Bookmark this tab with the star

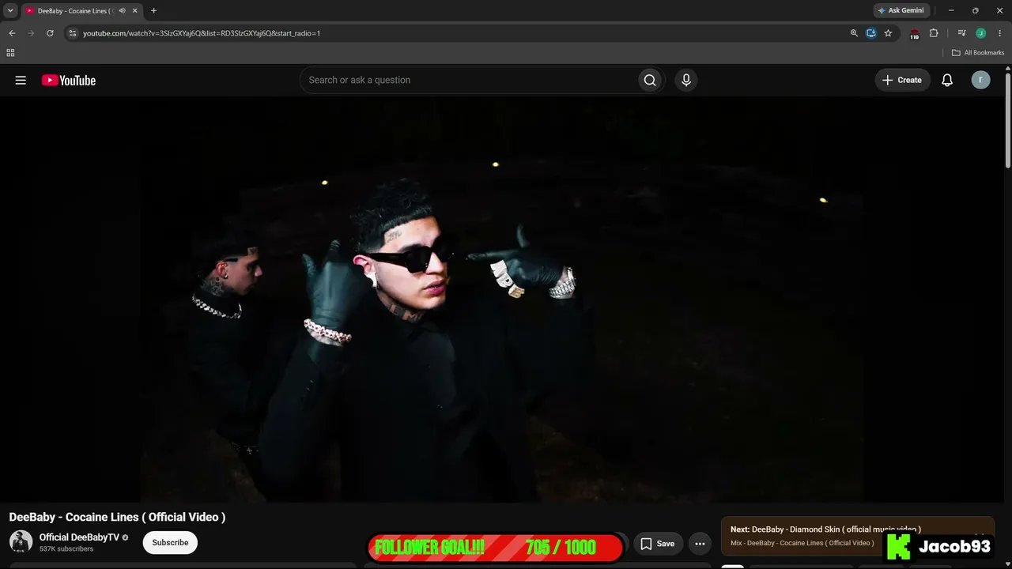(888, 33)
